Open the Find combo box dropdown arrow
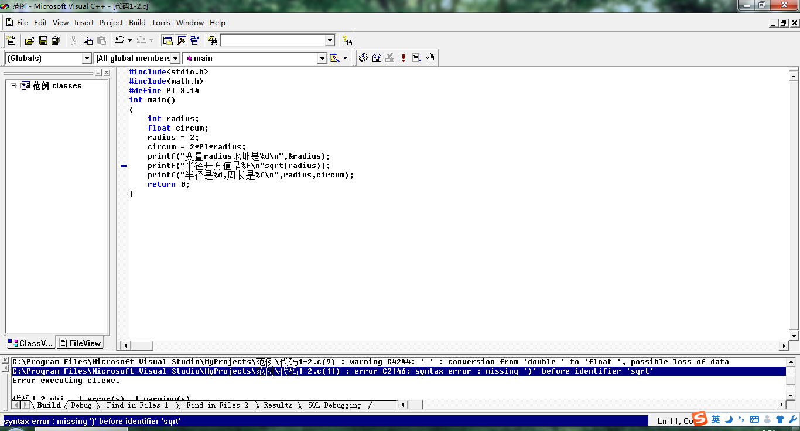Viewport: 800px width, 431px height. click(330, 40)
